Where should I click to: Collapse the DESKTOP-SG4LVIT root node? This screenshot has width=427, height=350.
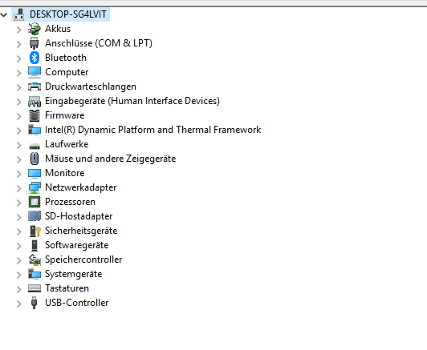pos(4,14)
